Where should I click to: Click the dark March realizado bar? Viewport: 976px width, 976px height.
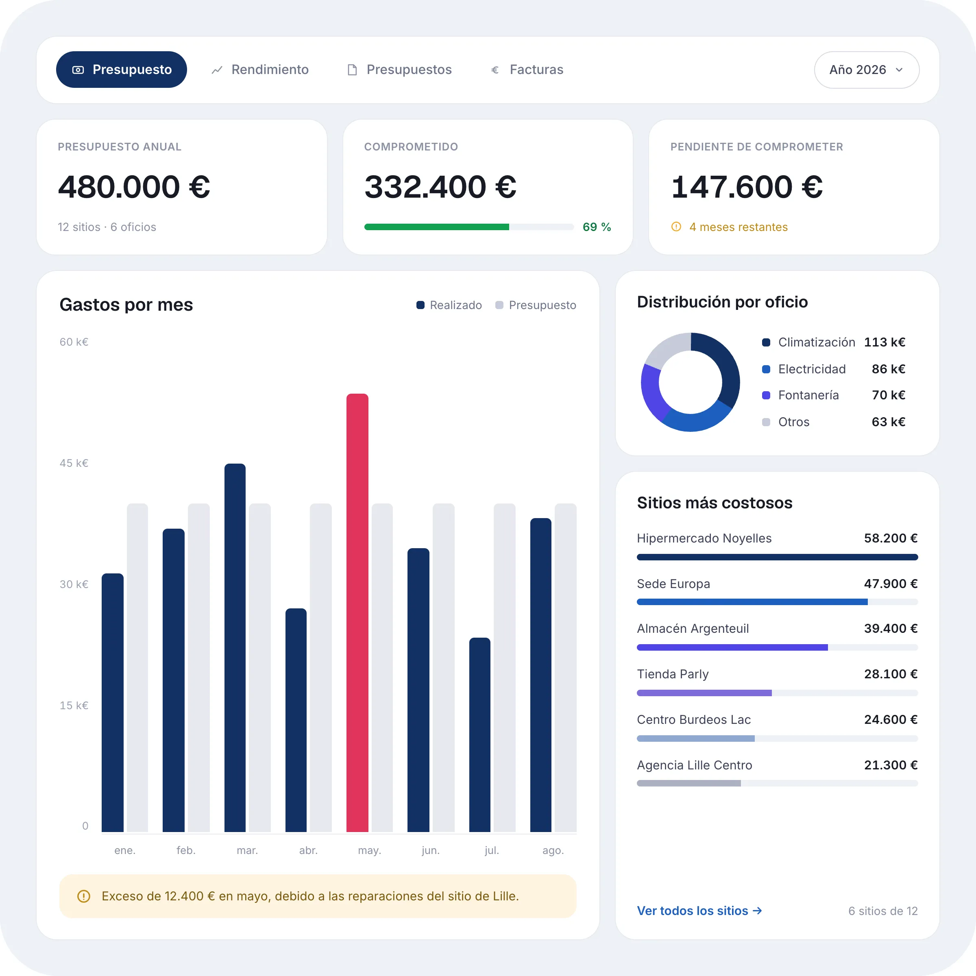(x=235, y=648)
